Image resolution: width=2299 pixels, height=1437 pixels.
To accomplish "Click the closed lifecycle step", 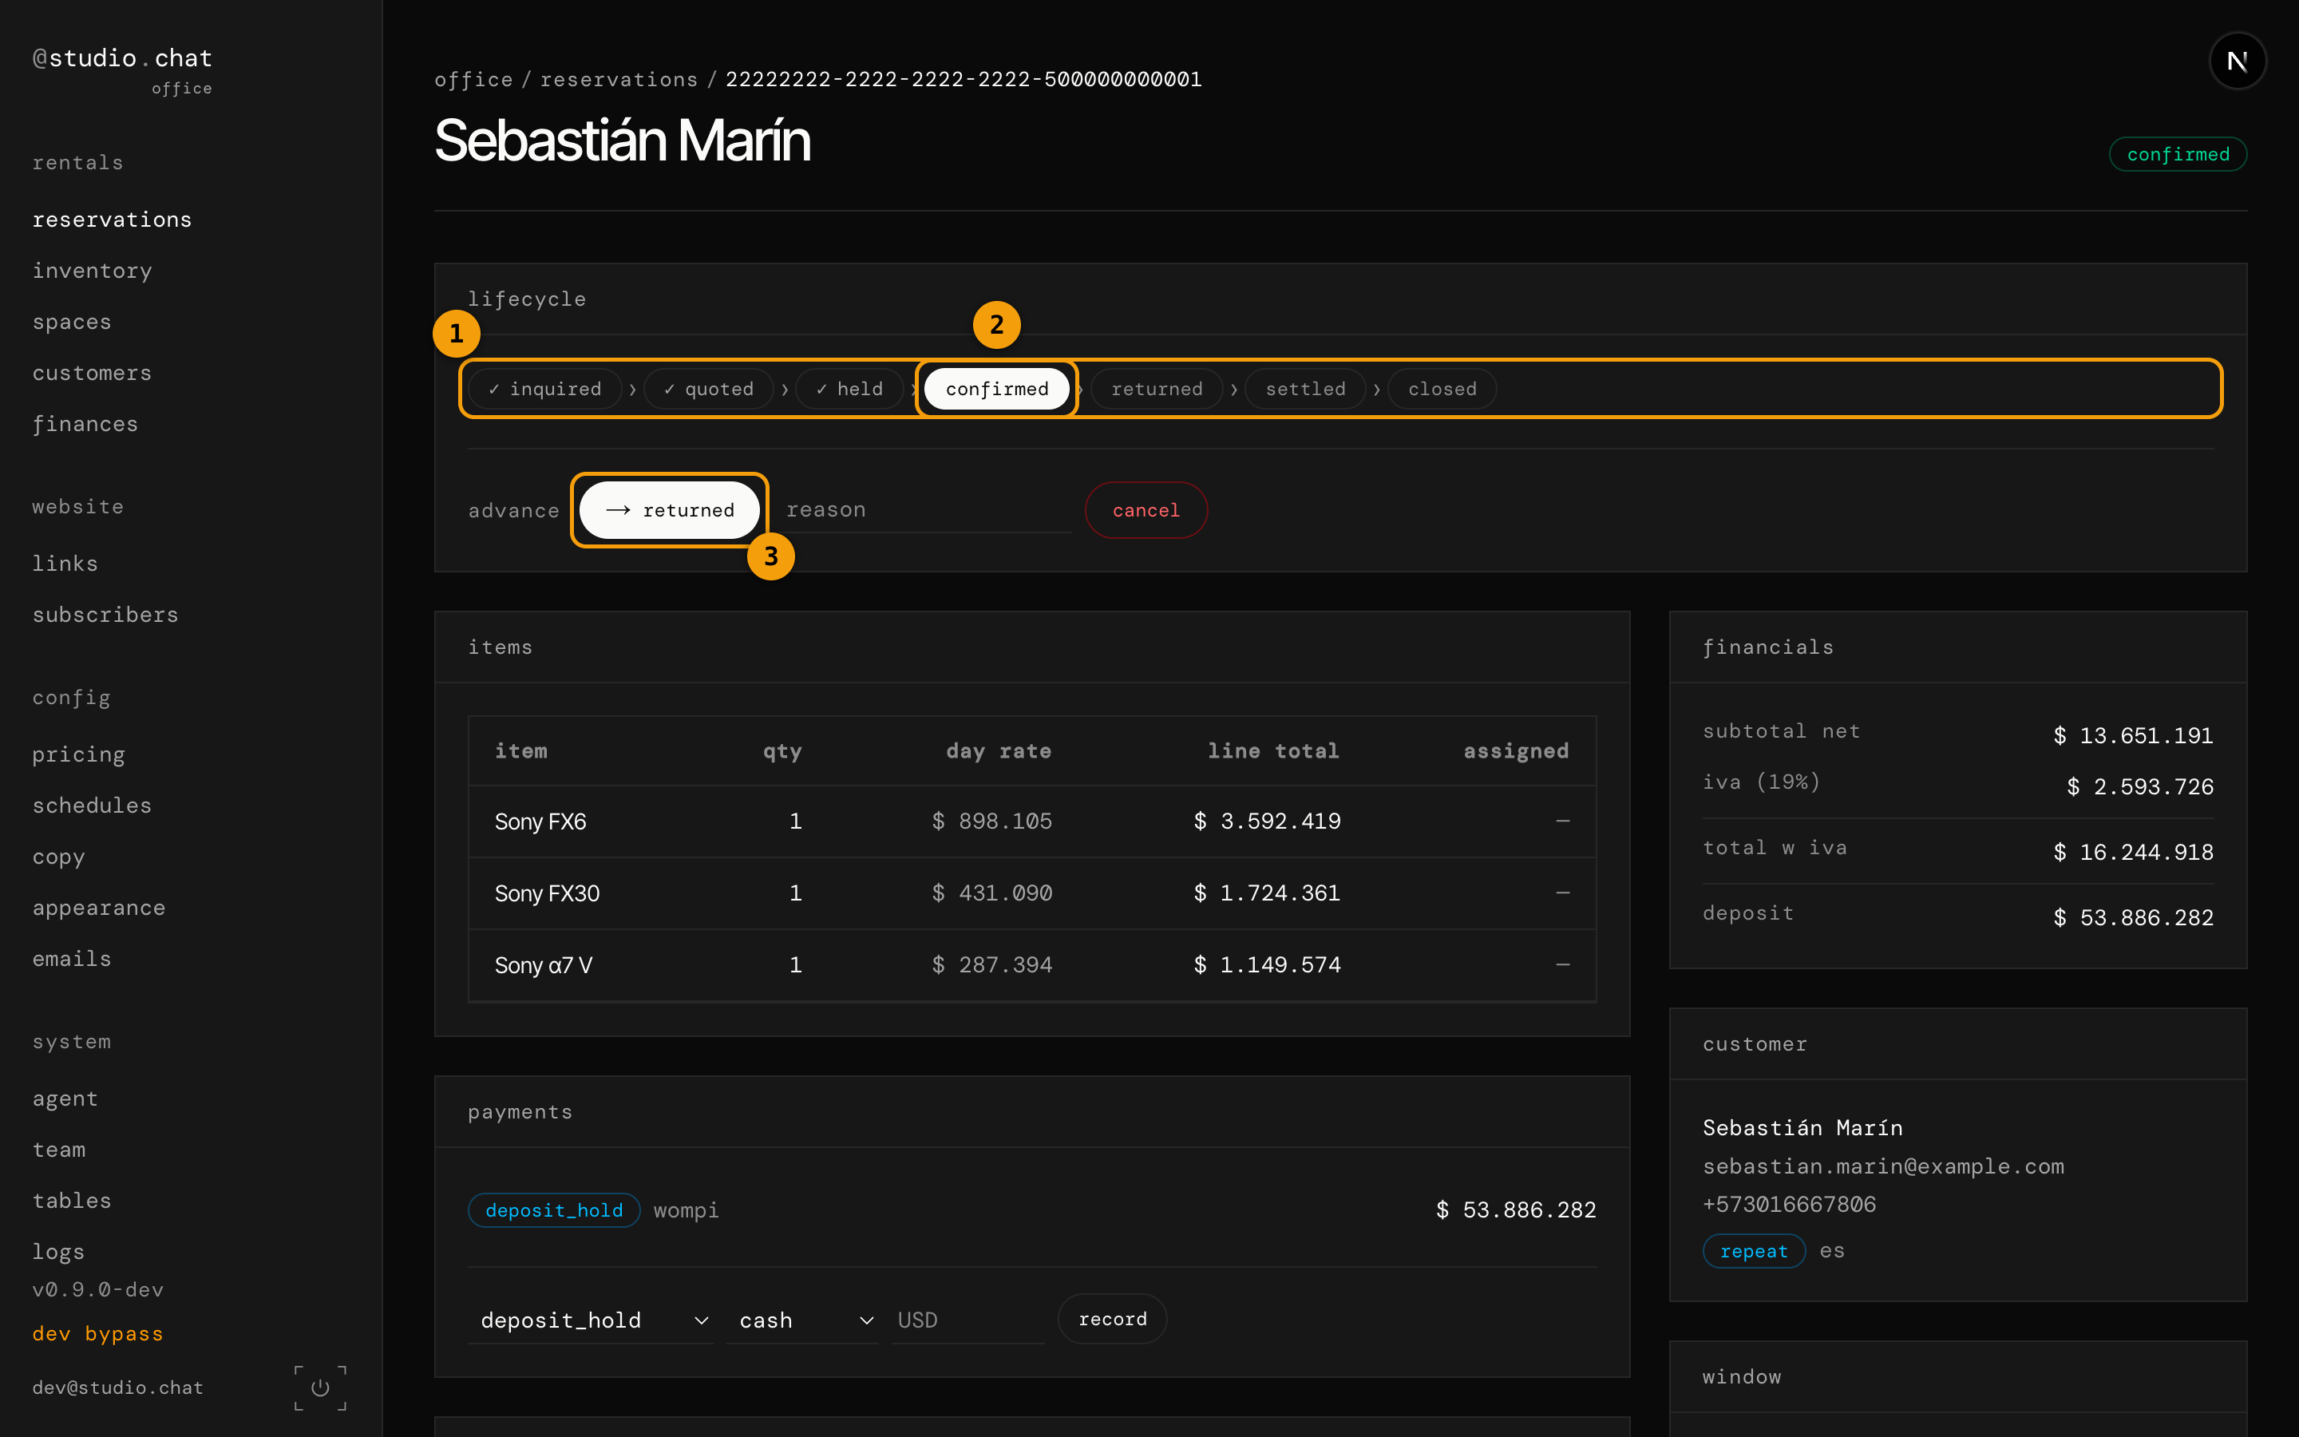I will pos(1442,389).
